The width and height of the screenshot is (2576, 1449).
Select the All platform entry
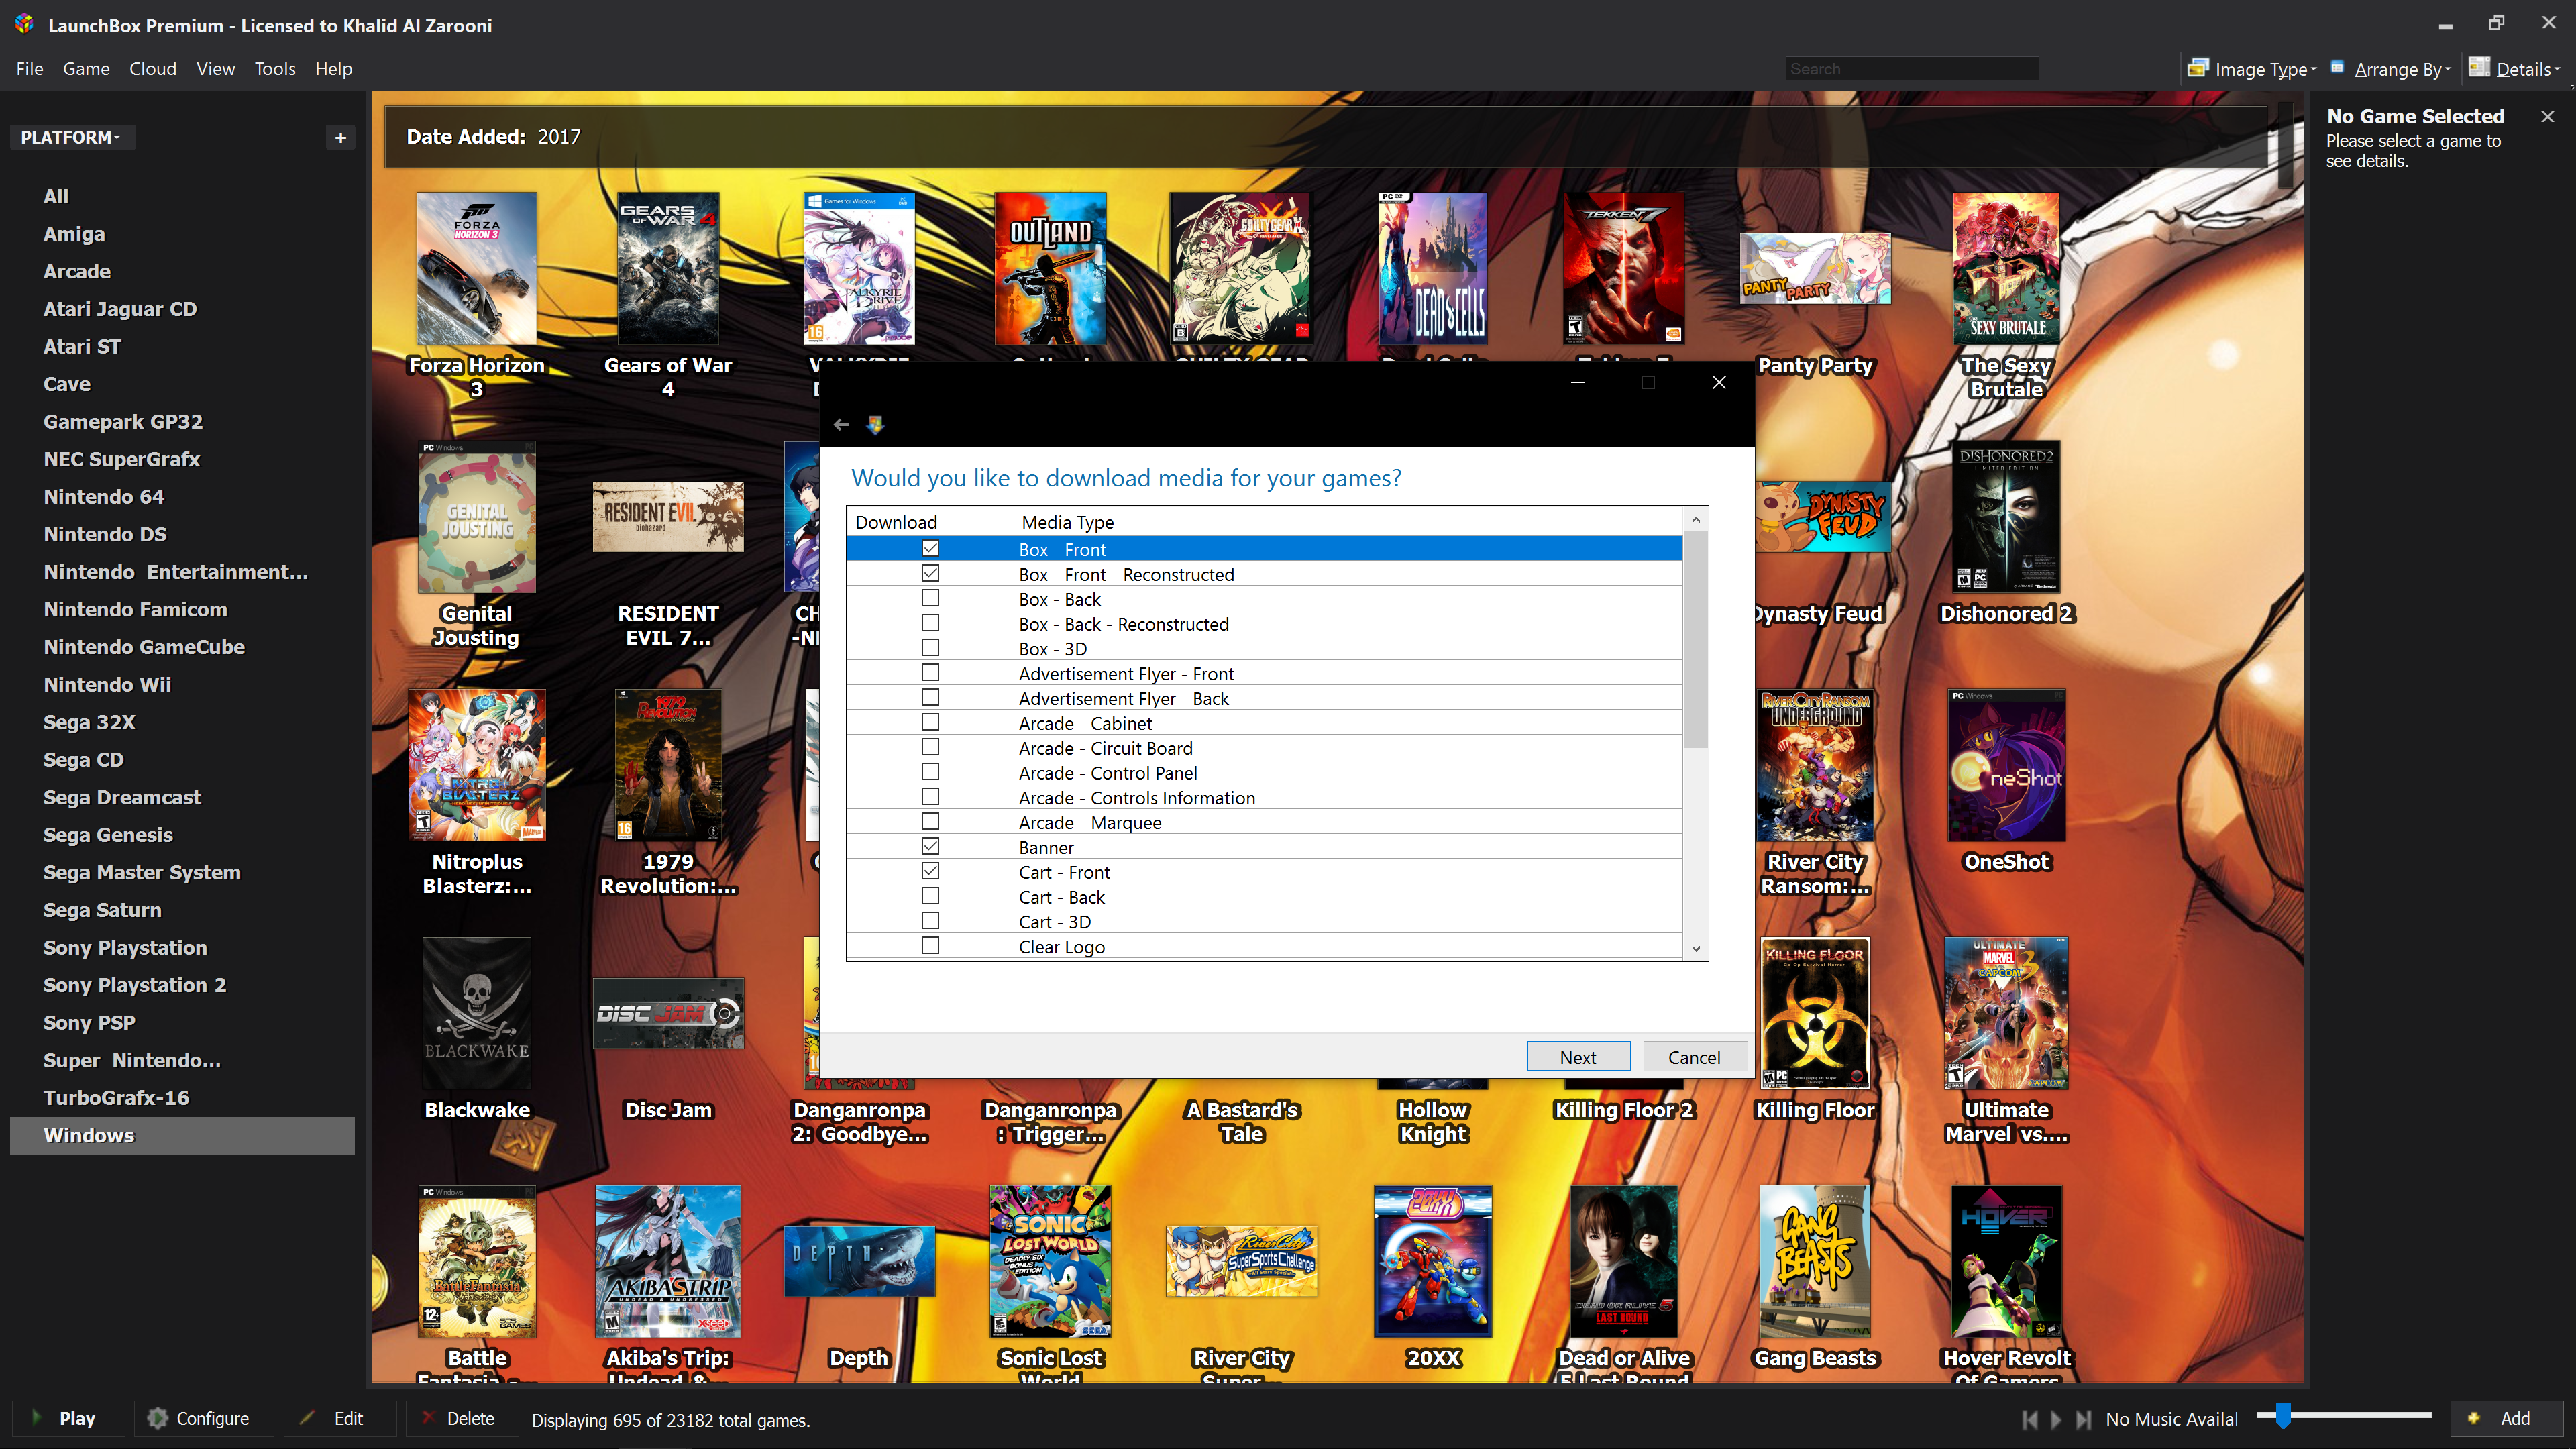click(56, 197)
